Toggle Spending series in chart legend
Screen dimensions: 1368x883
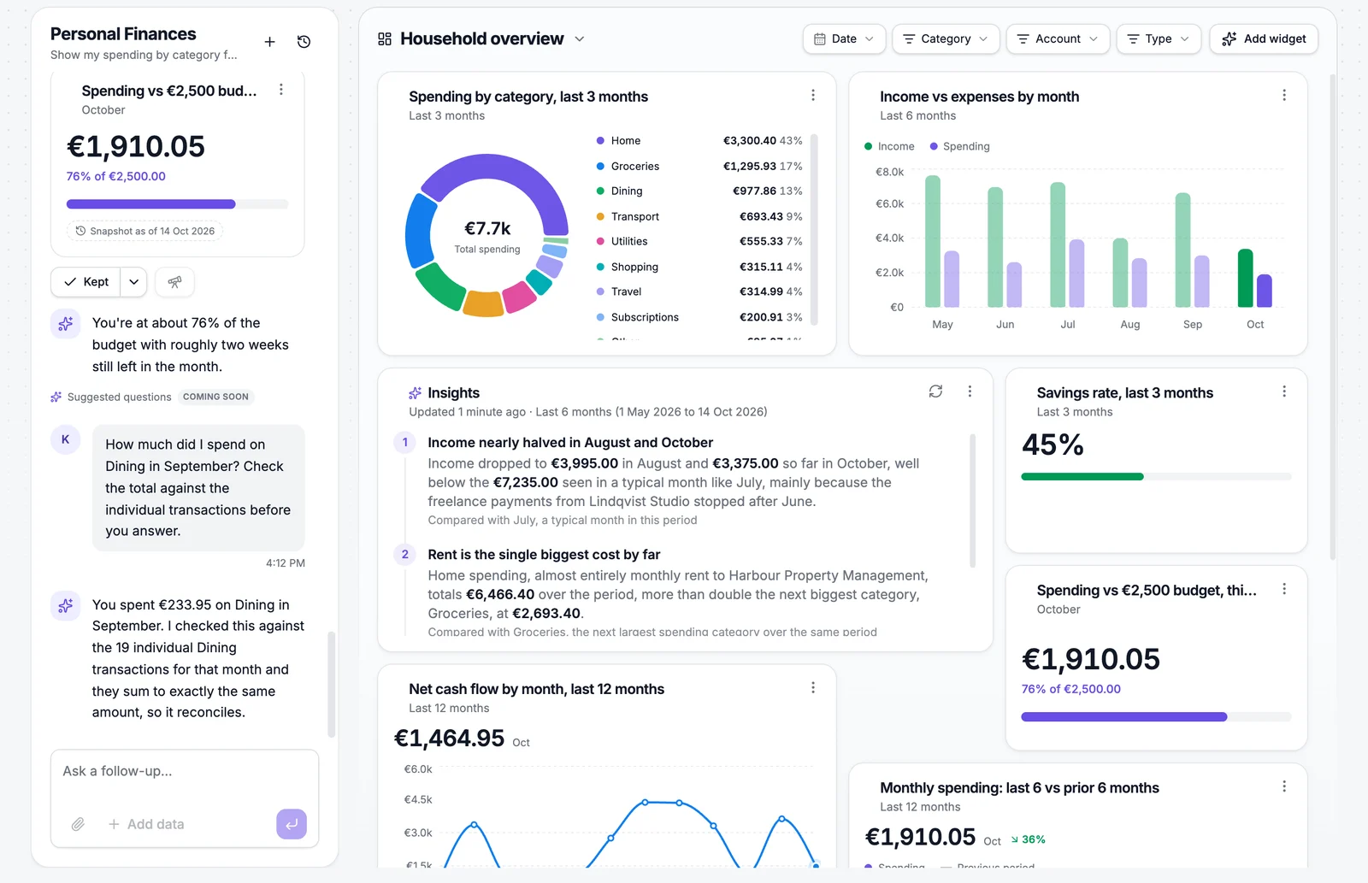[959, 146]
